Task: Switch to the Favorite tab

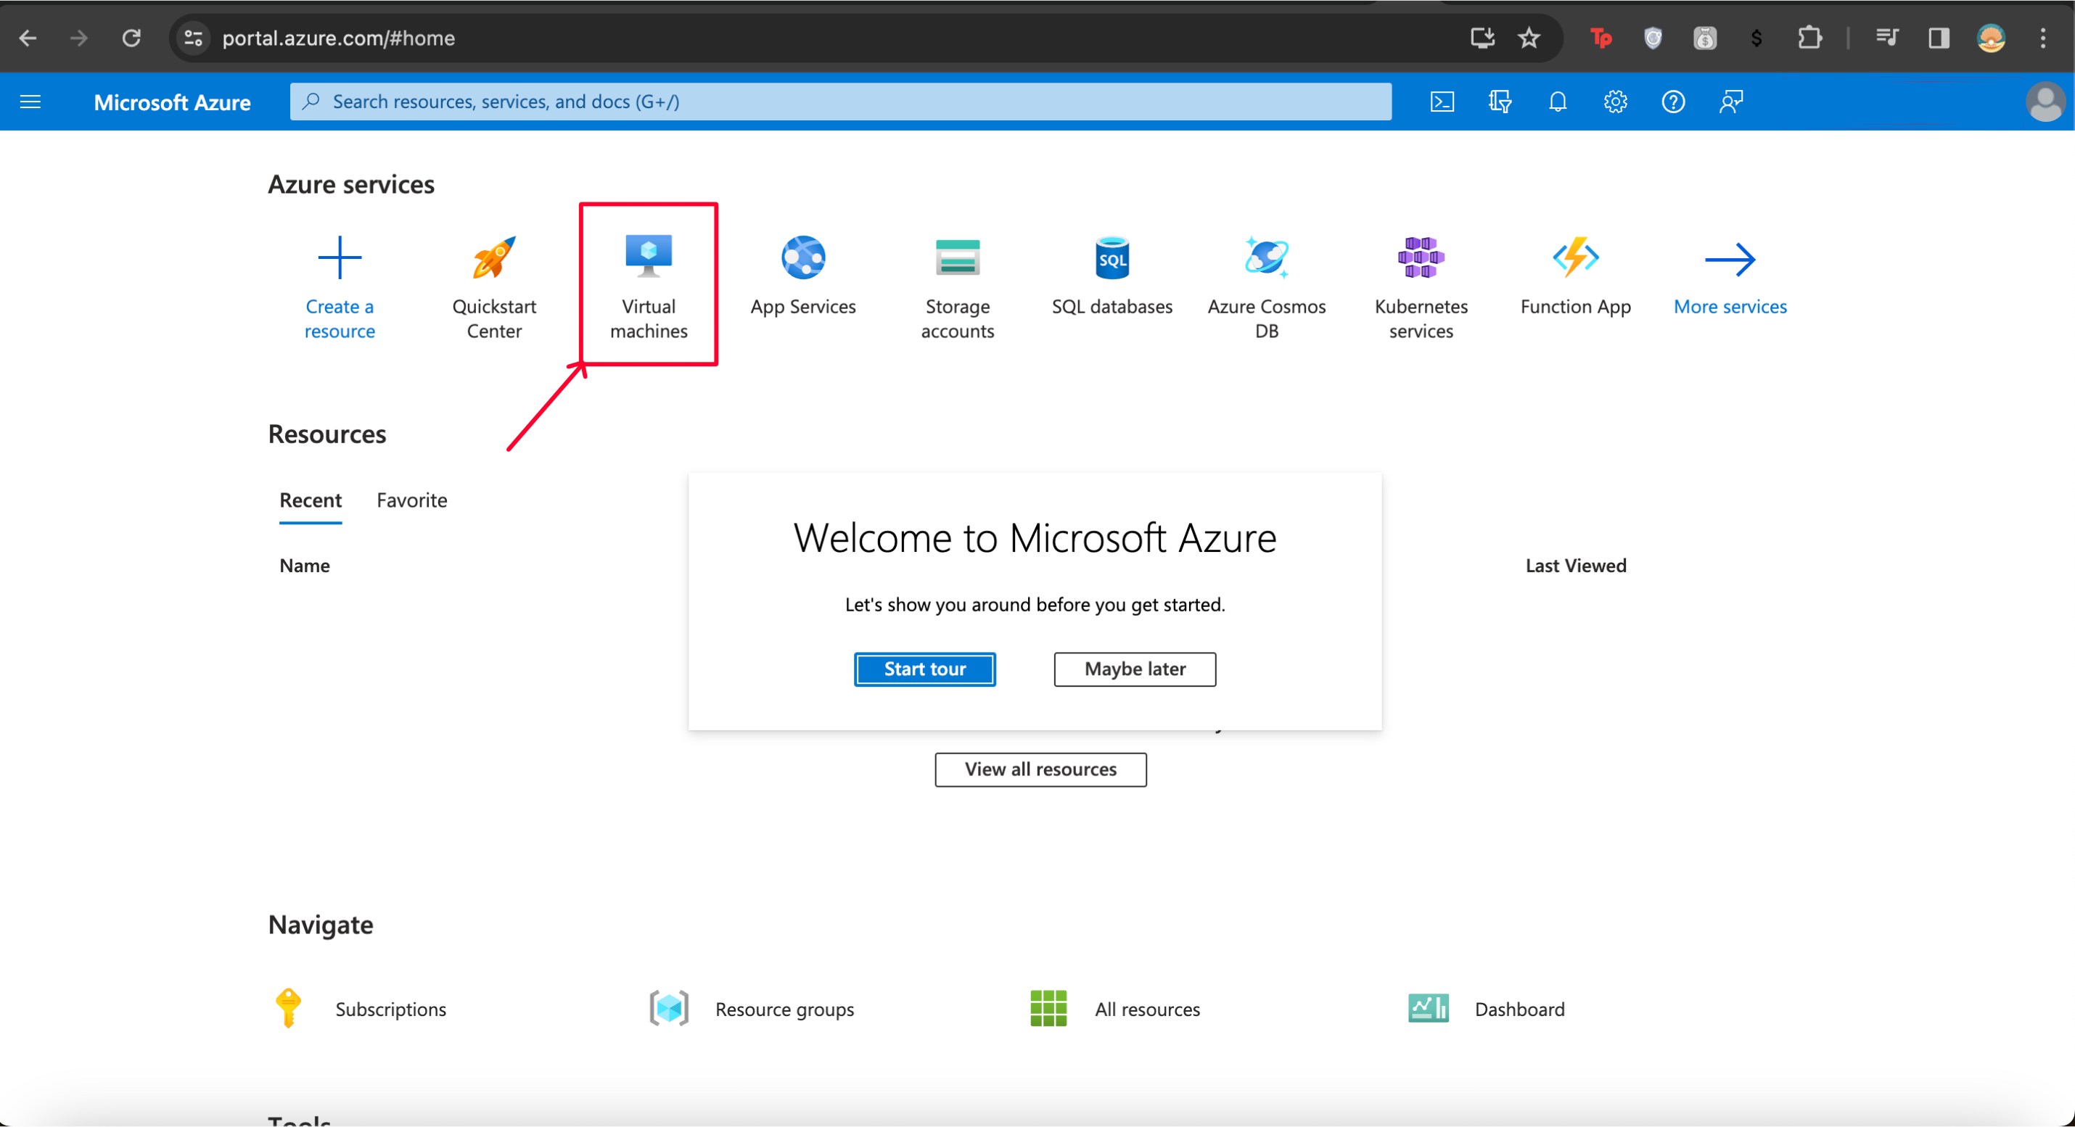Action: tap(411, 500)
